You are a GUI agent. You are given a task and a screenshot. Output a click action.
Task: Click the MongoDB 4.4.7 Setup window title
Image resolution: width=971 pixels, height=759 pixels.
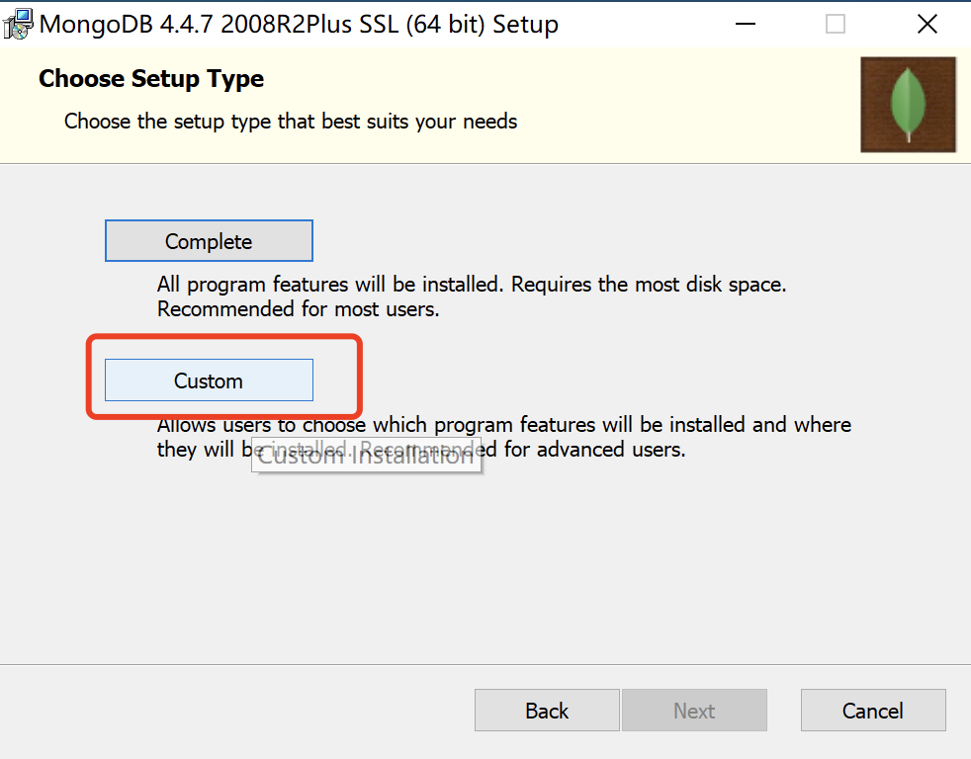[x=299, y=24]
